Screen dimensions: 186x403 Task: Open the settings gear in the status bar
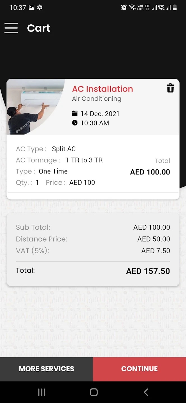click(x=40, y=8)
